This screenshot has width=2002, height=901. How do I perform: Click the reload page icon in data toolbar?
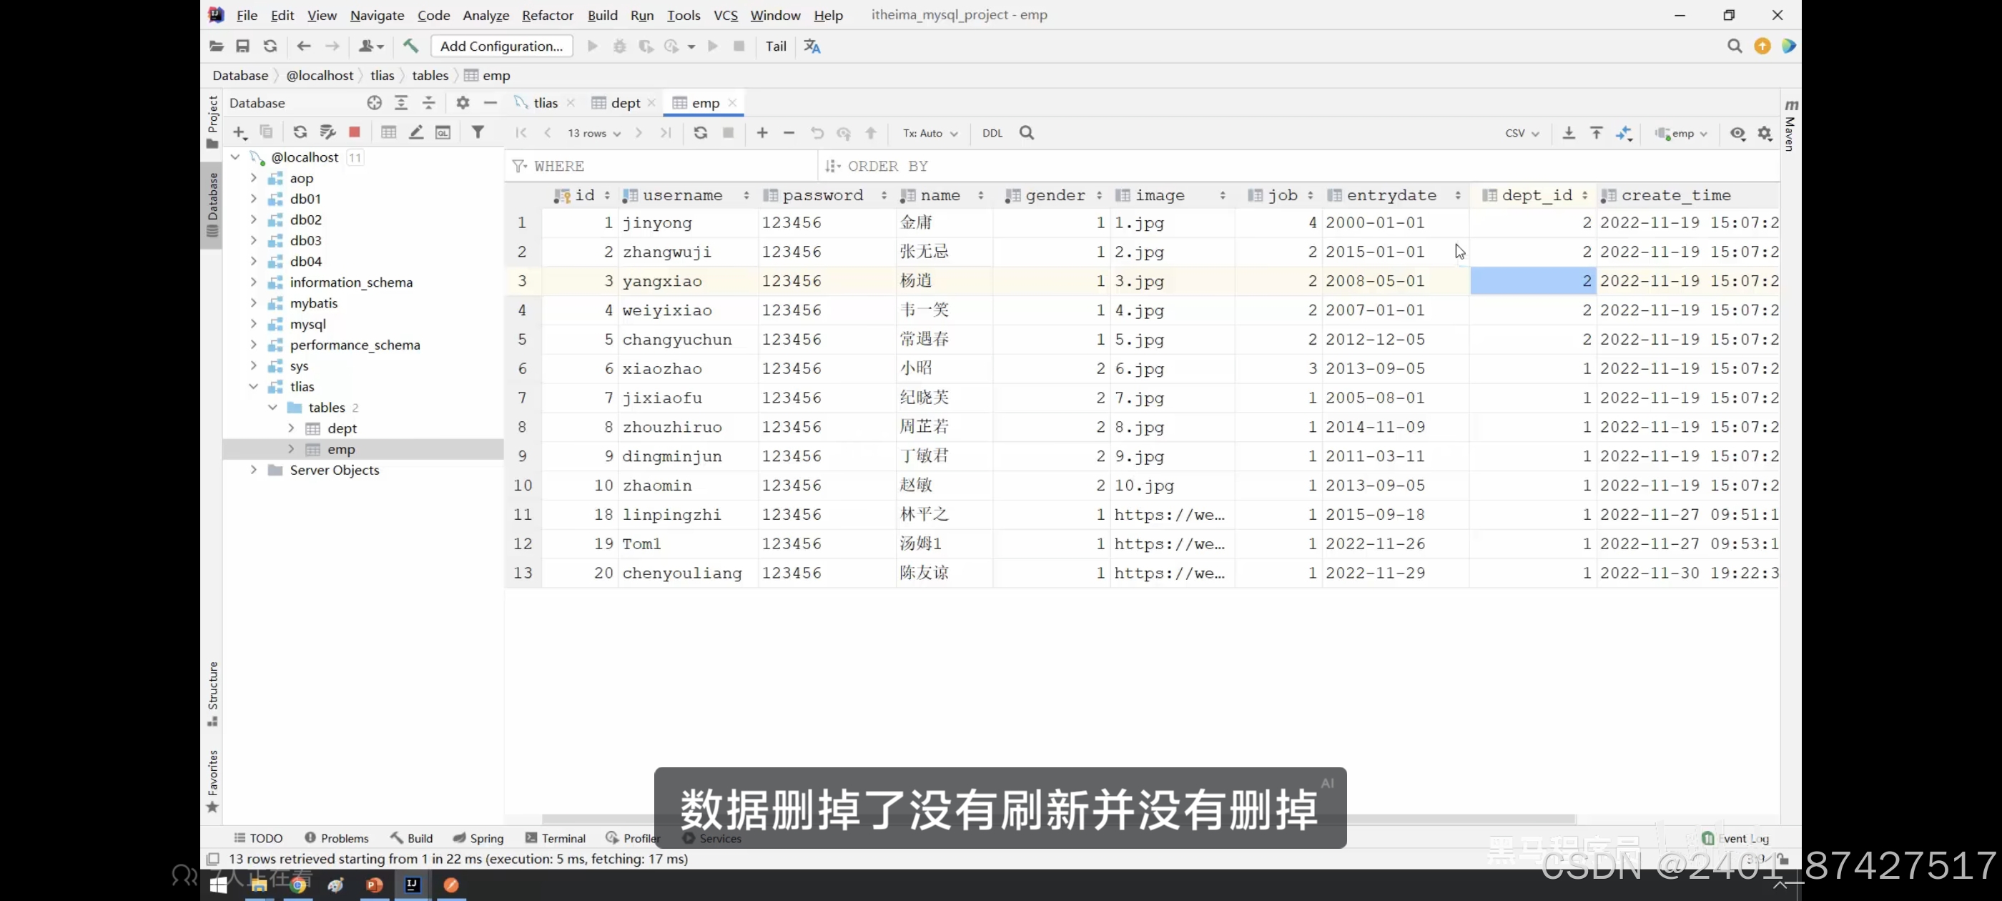(700, 133)
